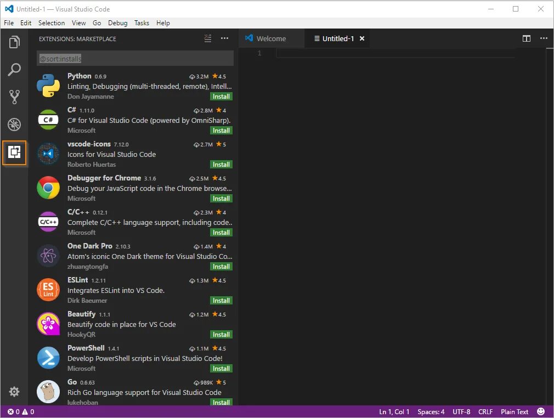The width and height of the screenshot is (554, 418).
Task: Open Beautify extension title
Action: [82, 314]
